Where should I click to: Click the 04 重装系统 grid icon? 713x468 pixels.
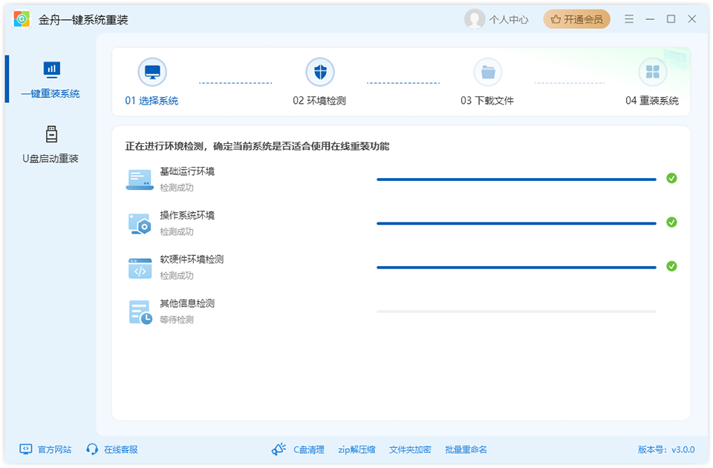(654, 72)
